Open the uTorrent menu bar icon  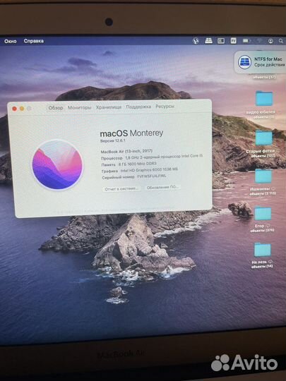point(196,41)
